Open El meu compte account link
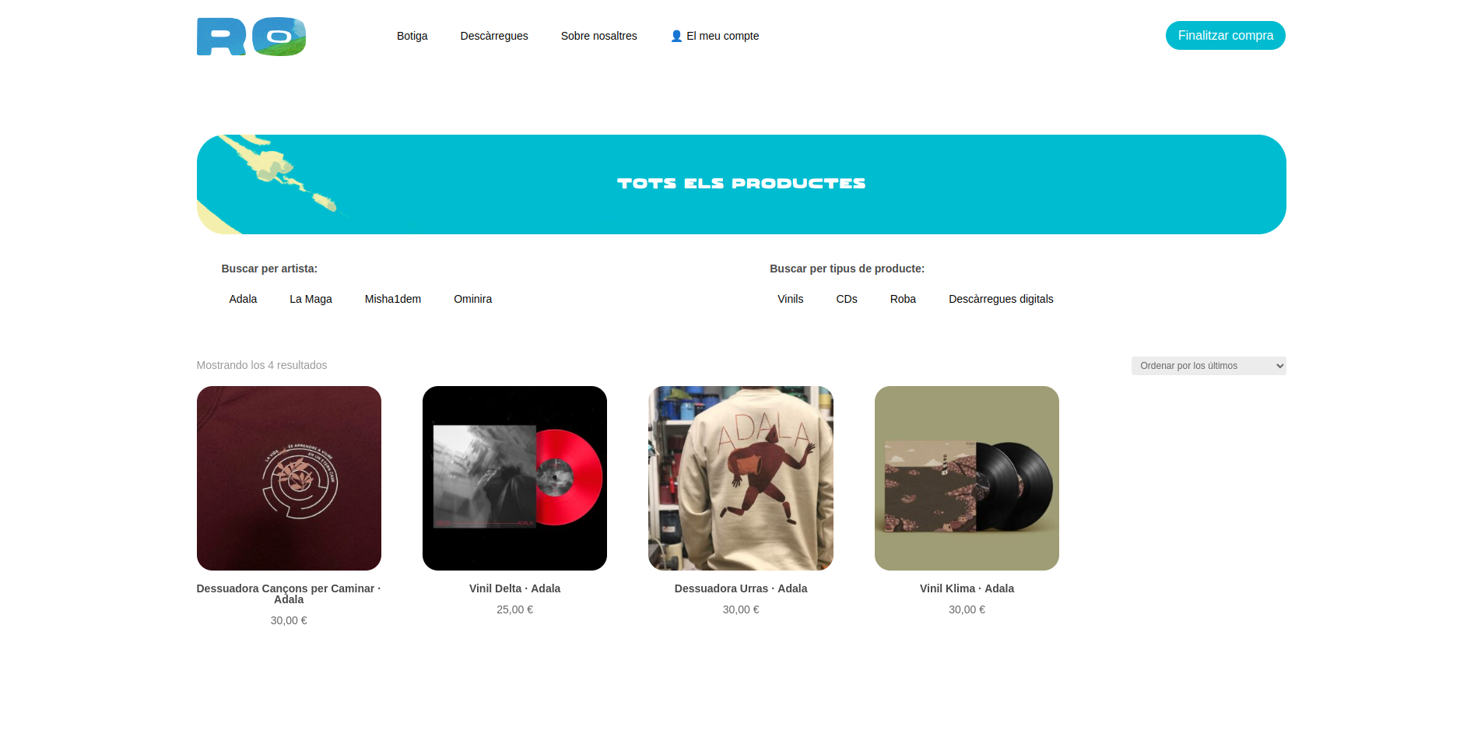1481x734 pixels. [x=714, y=36]
